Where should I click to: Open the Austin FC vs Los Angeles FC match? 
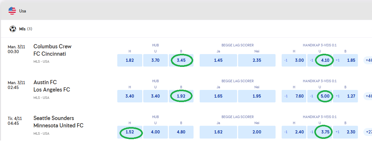pyautogui.click(x=52, y=86)
